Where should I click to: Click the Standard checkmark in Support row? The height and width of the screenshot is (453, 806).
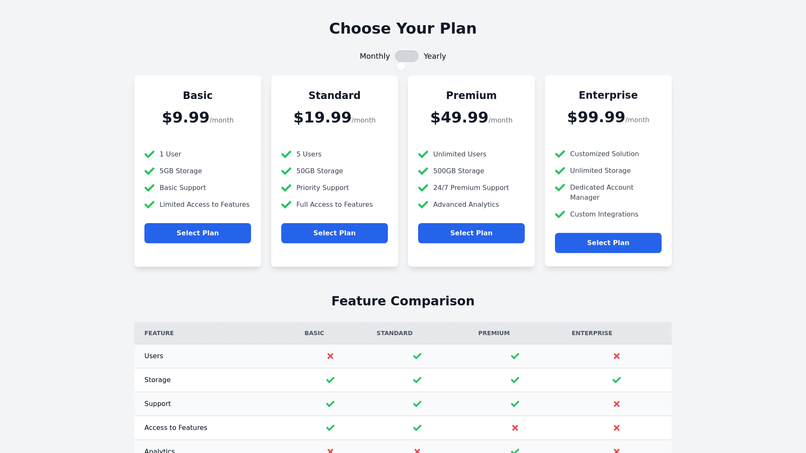point(417,404)
